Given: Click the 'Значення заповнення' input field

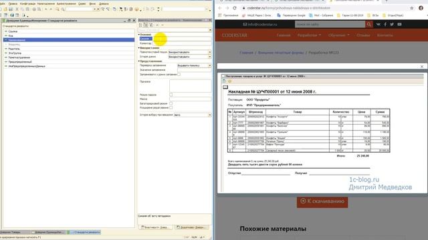Looking at the screenshot, I should (x=194, y=70).
